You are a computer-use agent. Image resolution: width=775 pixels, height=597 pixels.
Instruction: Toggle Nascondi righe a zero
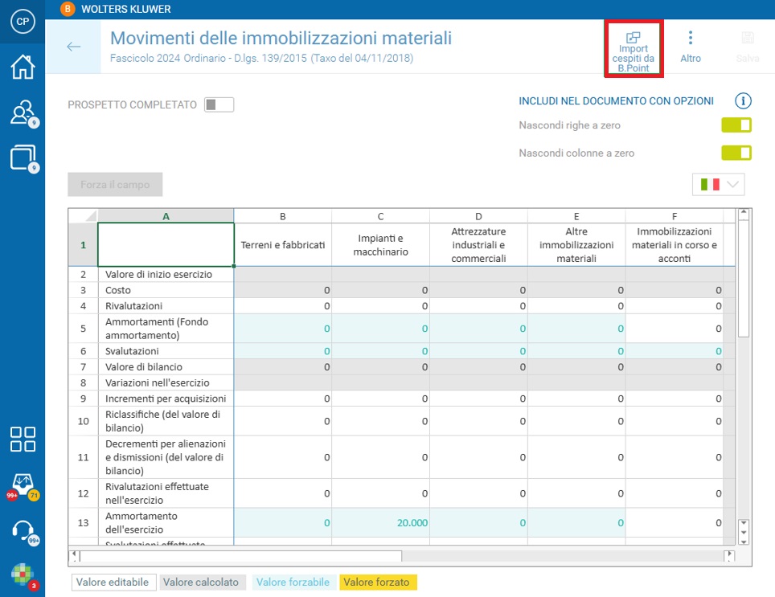coord(736,125)
